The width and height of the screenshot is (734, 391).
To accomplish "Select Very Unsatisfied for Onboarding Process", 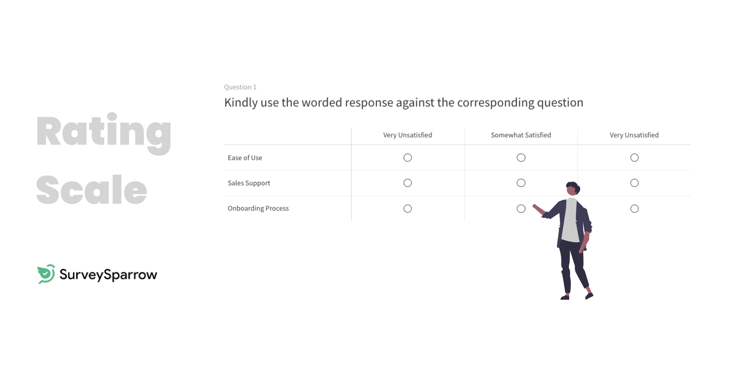I will tap(408, 208).
